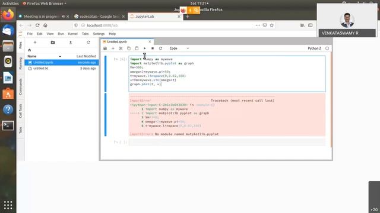Image resolution: width=380 pixels, height=213 pixels.
Task: Open Thunderbird mail from the dock
Action: (x=8, y=30)
